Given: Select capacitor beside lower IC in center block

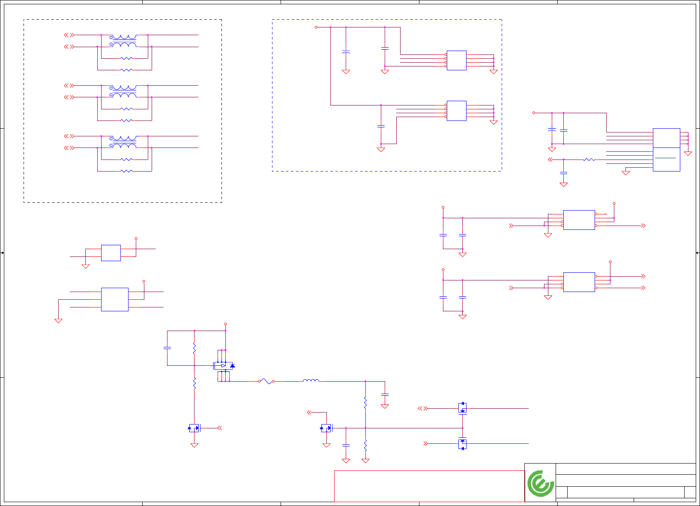Looking at the screenshot, I should click(x=381, y=126).
